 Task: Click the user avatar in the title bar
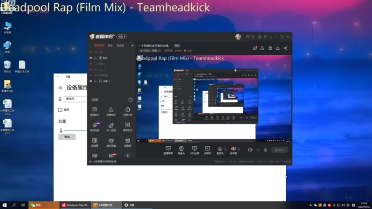[x=238, y=37]
